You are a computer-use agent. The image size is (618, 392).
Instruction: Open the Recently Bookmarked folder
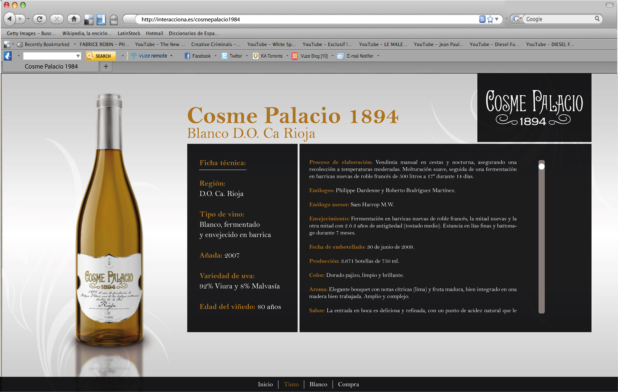click(x=47, y=44)
